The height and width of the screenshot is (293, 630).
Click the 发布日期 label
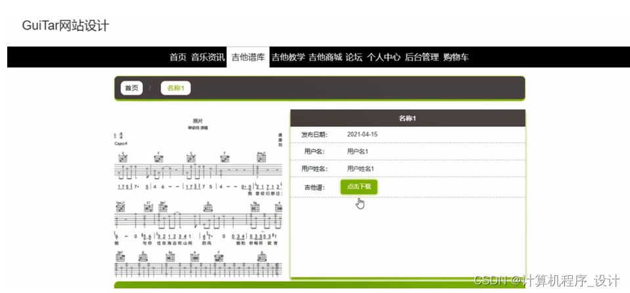pyautogui.click(x=315, y=134)
